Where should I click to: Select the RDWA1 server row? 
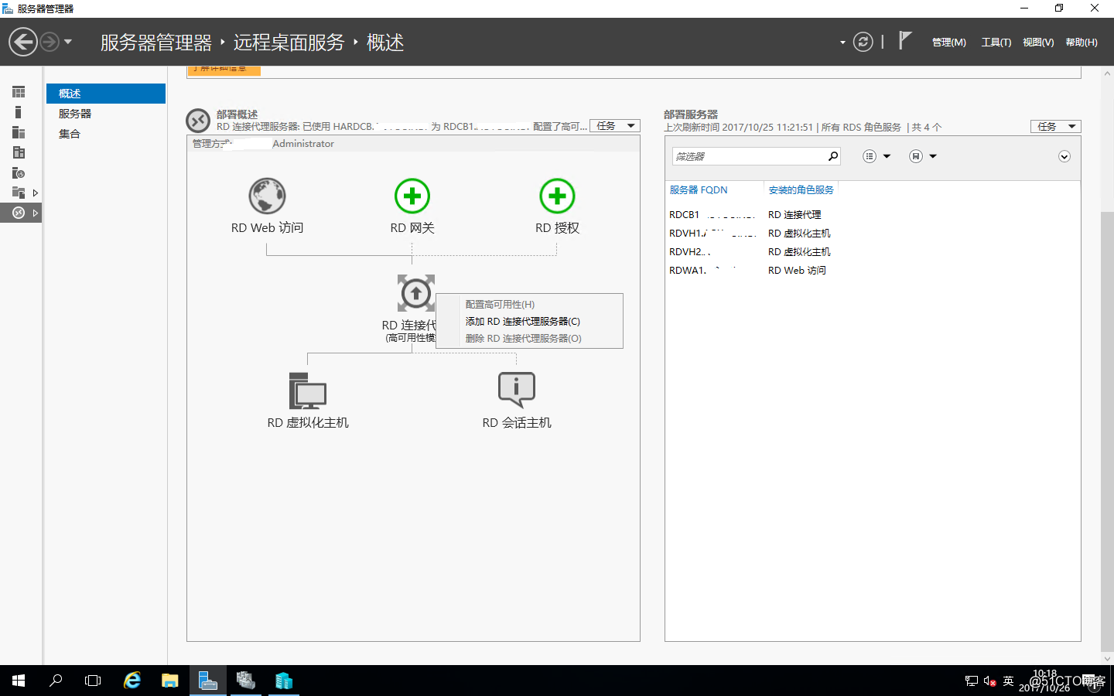(873, 271)
